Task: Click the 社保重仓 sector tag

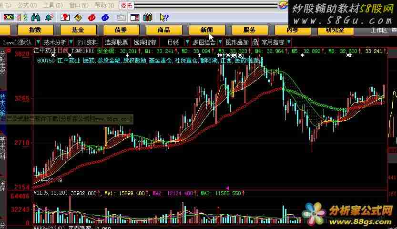Action: tap(186, 61)
